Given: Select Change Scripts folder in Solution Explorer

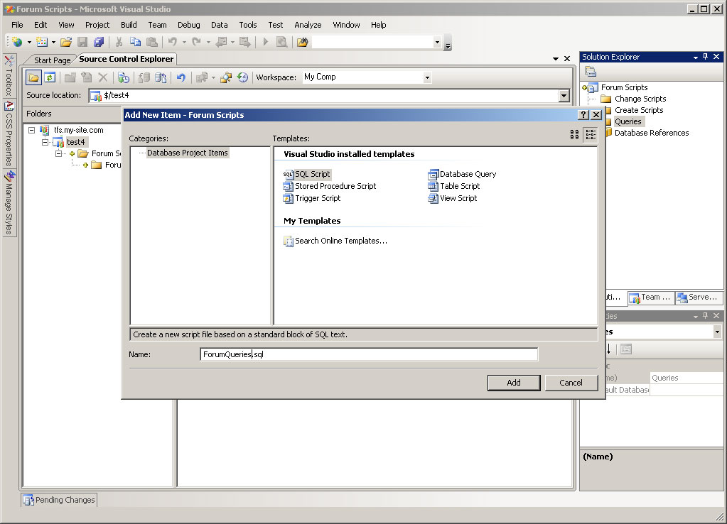Looking at the screenshot, I should [640, 99].
